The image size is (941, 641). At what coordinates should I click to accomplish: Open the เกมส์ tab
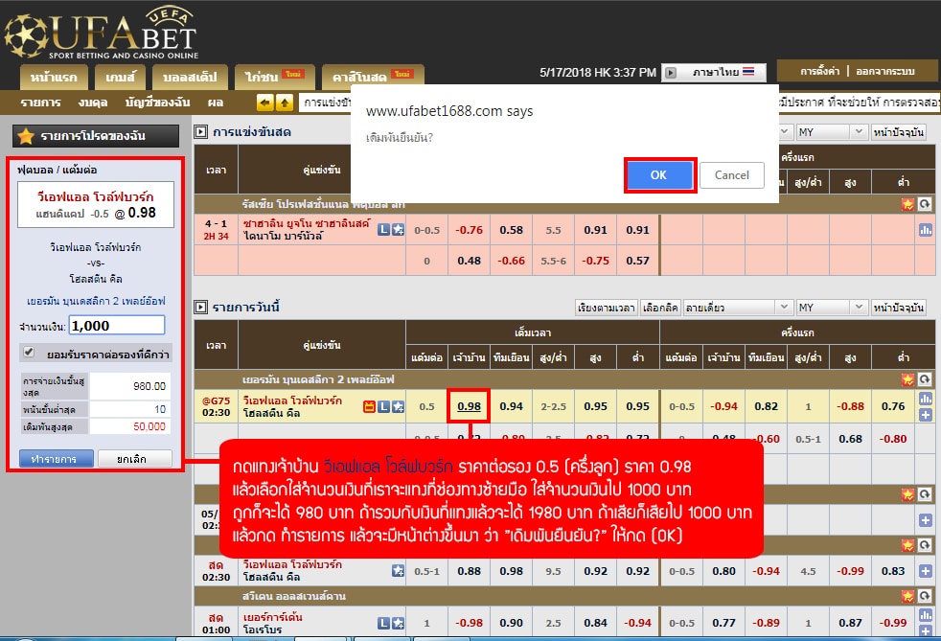pos(120,78)
